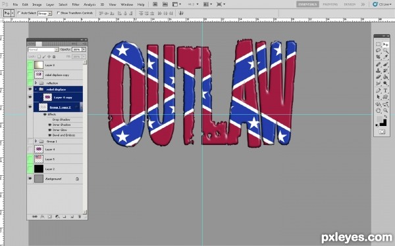The image size is (395, 246).
Task: Select the Crop tool
Action: coord(378,57)
